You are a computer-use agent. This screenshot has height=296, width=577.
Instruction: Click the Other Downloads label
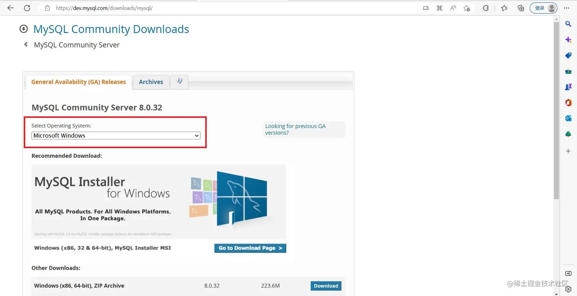pos(56,268)
